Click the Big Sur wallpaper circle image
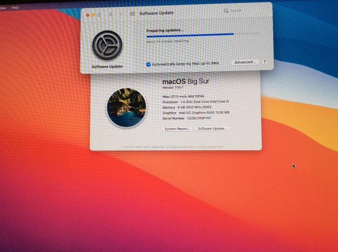This screenshot has width=338, height=252. pos(126,108)
